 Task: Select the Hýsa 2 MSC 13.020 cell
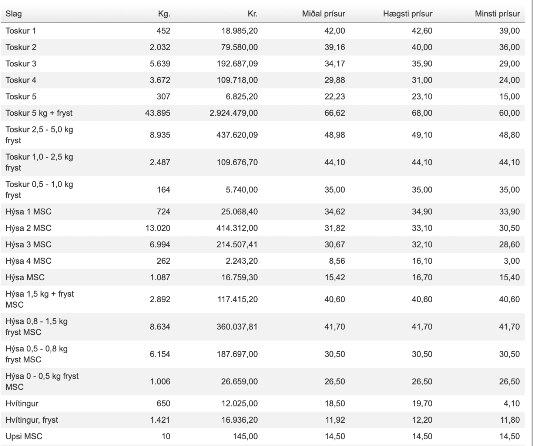click(158, 228)
